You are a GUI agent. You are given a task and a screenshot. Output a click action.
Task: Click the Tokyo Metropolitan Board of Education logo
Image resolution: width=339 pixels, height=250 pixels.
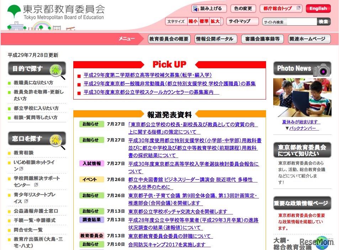[56, 12]
